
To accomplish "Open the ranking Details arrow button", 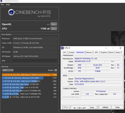I will point(56,70).
